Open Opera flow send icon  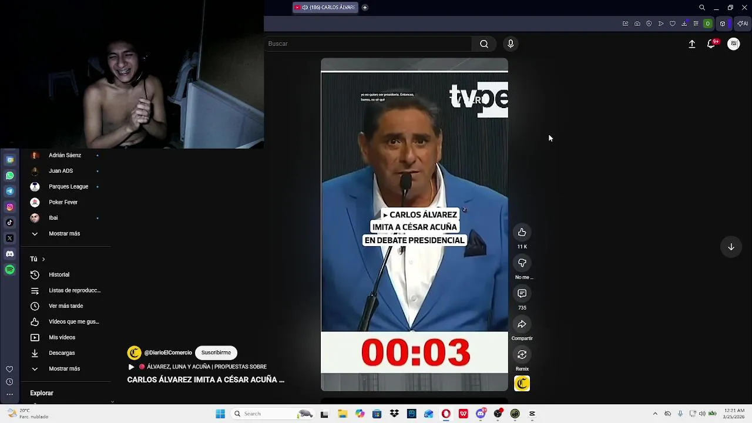660,23
